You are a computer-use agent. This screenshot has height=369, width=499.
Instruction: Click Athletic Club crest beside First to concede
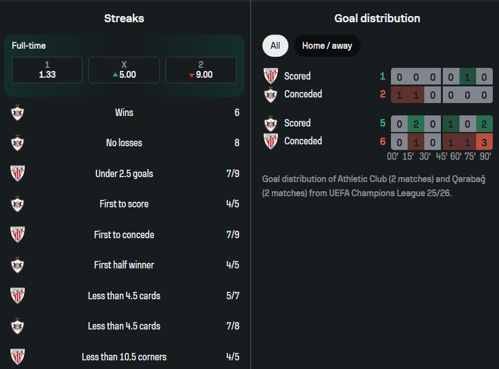click(x=17, y=234)
